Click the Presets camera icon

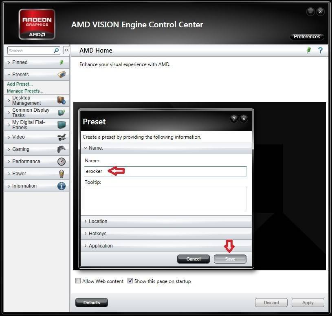pyautogui.click(x=62, y=74)
